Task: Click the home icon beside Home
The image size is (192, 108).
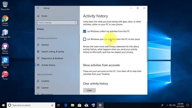Action: click(38, 16)
